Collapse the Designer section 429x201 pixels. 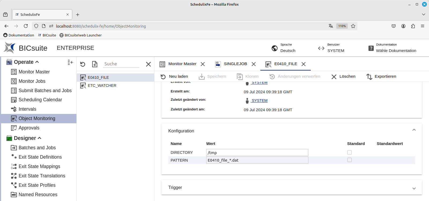39,138
